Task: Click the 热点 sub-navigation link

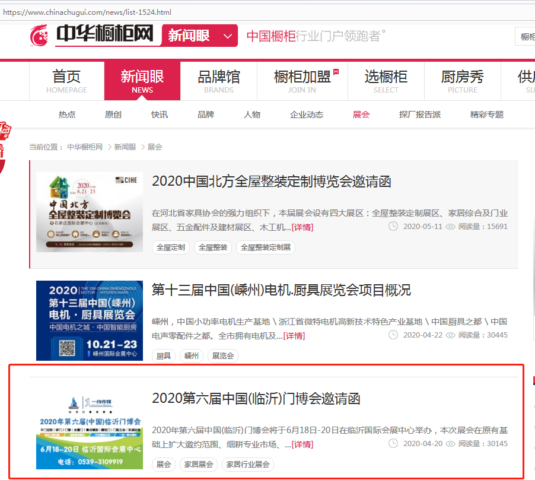Action: click(x=67, y=115)
